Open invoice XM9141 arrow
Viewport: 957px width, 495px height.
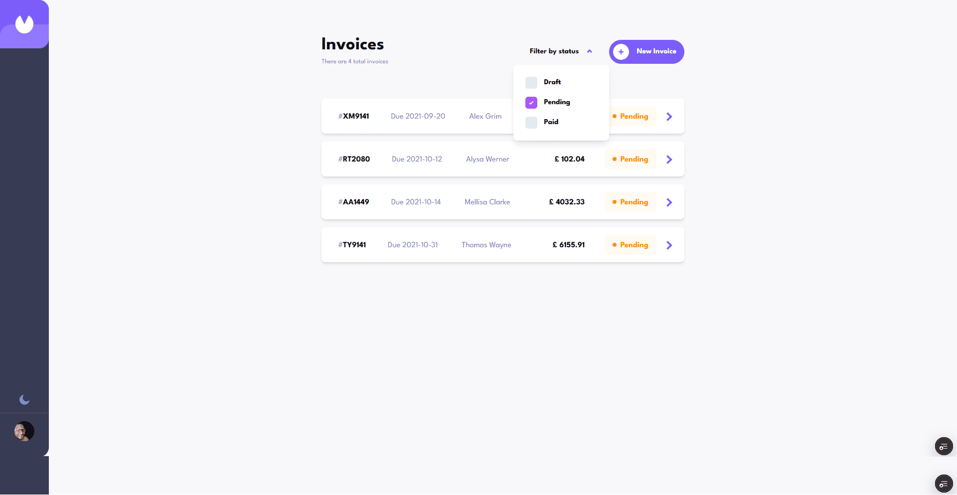click(669, 117)
